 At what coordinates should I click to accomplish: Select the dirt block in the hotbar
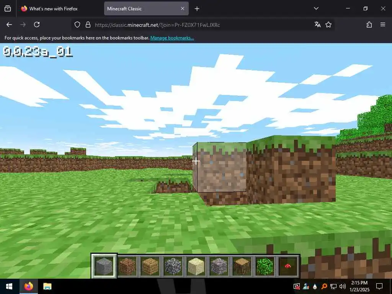click(127, 266)
